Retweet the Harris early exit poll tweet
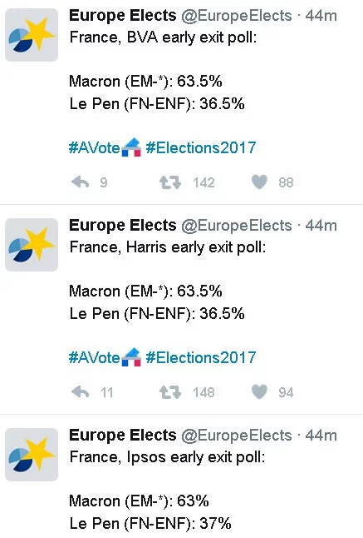363x538 pixels. [170, 391]
